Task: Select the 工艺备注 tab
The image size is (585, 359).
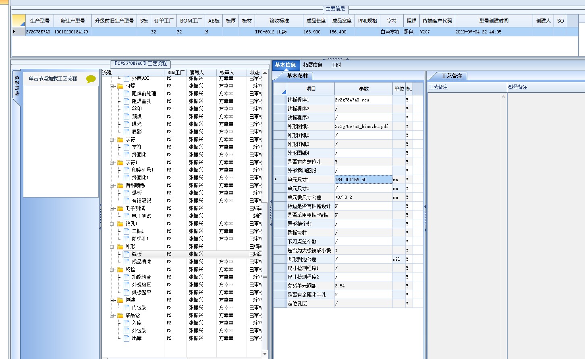Action: pyautogui.click(x=452, y=76)
